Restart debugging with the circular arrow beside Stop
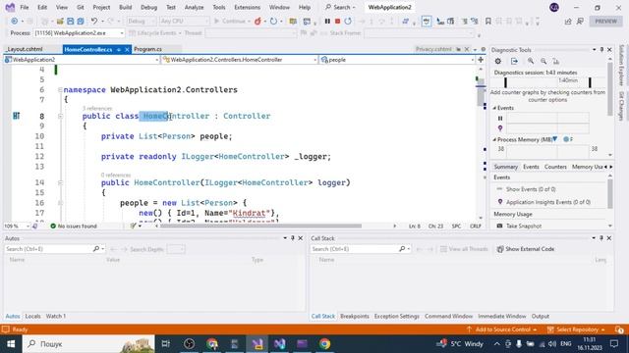 click(x=348, y=22)
